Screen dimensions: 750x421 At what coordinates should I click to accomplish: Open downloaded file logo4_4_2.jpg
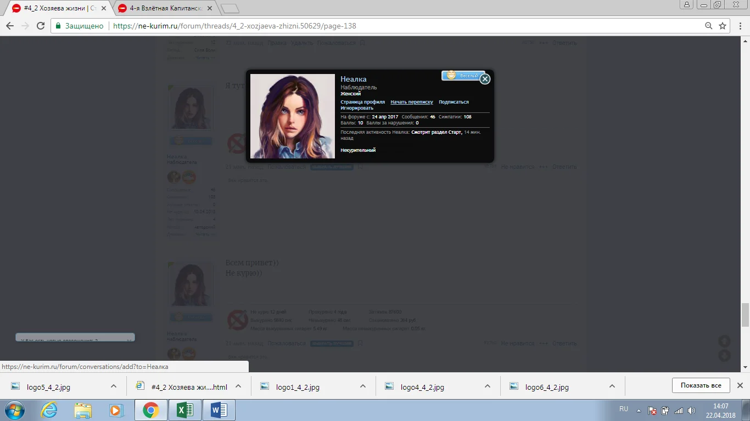tap(422, 386)
